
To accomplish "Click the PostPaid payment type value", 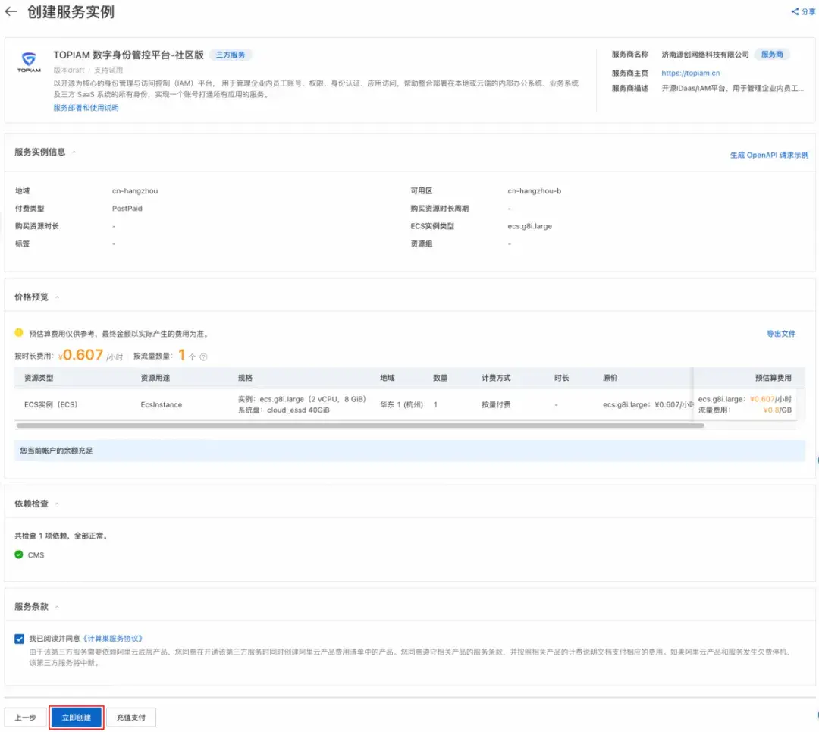I will click(x=127, y=209).
